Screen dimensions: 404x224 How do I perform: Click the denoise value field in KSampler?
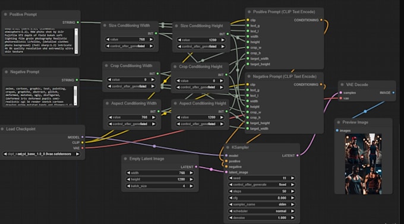click(x=262, y=218)
